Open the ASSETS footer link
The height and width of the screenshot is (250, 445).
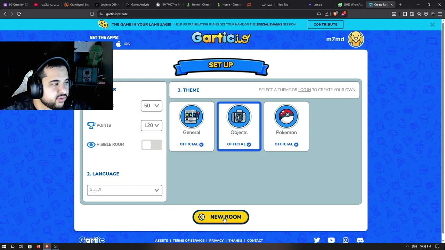161,240
